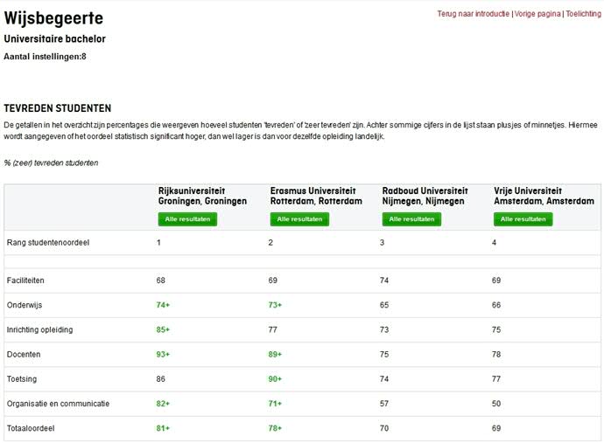Viewport: 604px width, 443px height.
Task: Select the 'Vrije Universiteit Amsterdam, Amsterdam' header
Action: click(544, 196)
